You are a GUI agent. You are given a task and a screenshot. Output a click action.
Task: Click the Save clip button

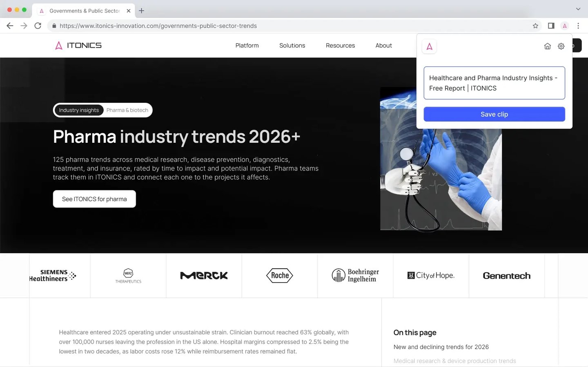[x=494, y=114]
